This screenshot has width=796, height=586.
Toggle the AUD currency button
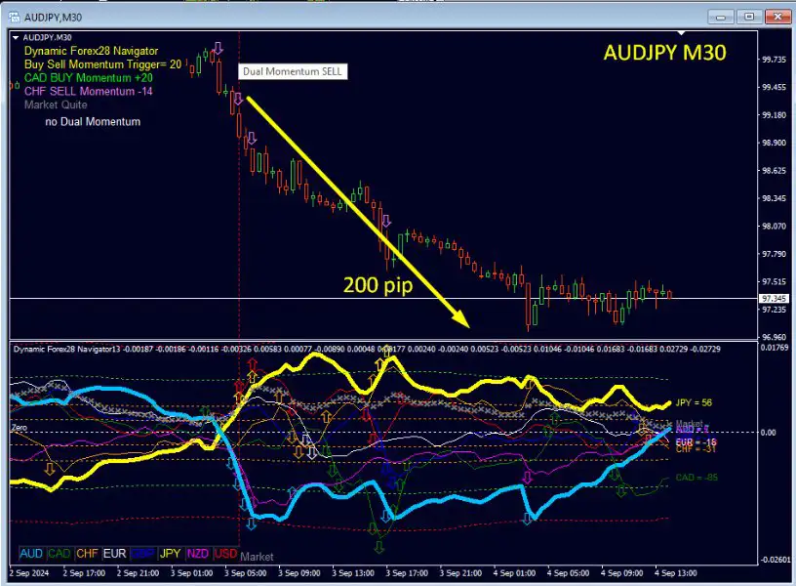(x=31, y=555)
